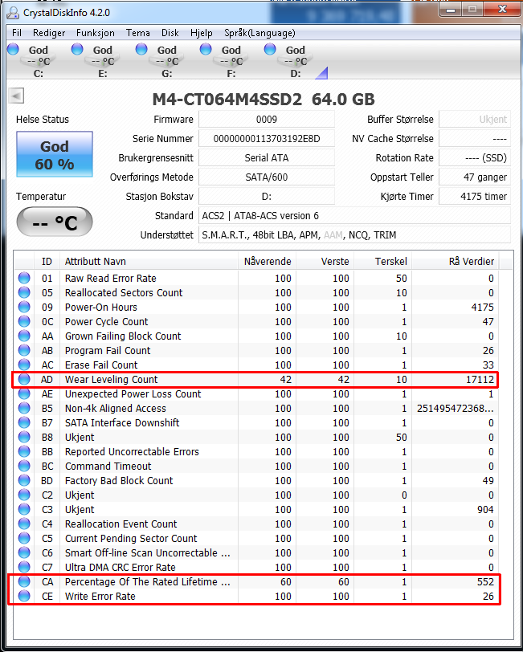Click status orb for Unexpected Power Loss Count
The height and width of the screenshot is (652, 523).
click(x=24, y=393)
